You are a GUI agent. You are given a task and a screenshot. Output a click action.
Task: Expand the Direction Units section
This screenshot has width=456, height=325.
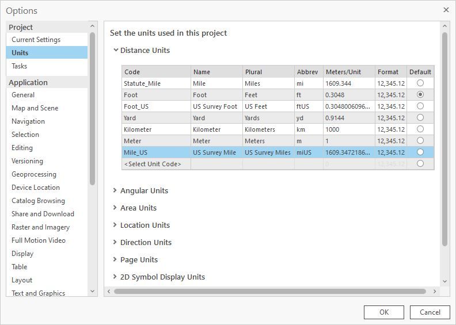point(115,242)
